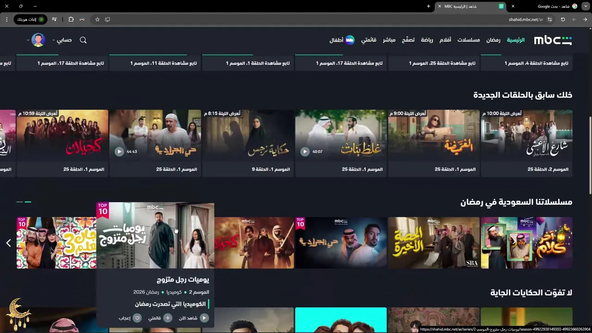Click the address bar URL shahid.mbc.net/ar
Image resolution: width=592 pixels, height=333 pixels.
click(526, 19)
